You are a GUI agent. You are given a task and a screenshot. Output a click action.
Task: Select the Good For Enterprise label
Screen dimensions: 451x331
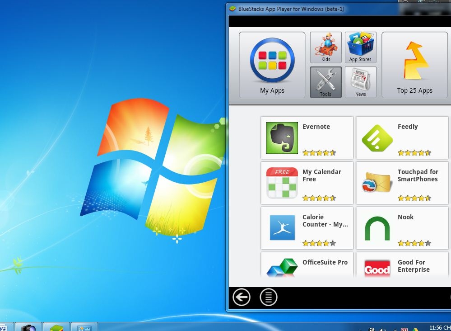click(x=414, y=266)
